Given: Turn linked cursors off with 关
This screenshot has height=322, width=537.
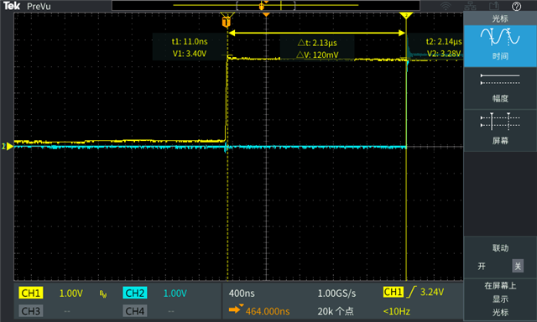Looking at the screenshot, I should (x=518, y=266).
